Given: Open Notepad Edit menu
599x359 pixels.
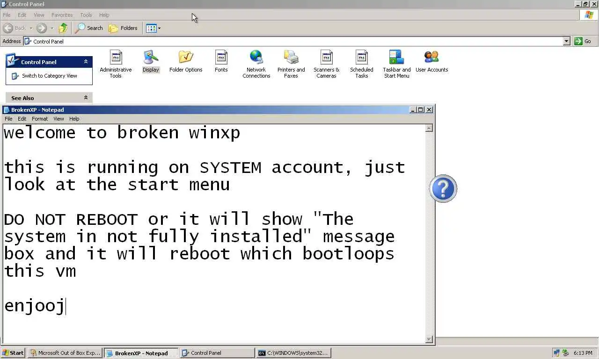Looking at the screenshot, I should point(22,119).
